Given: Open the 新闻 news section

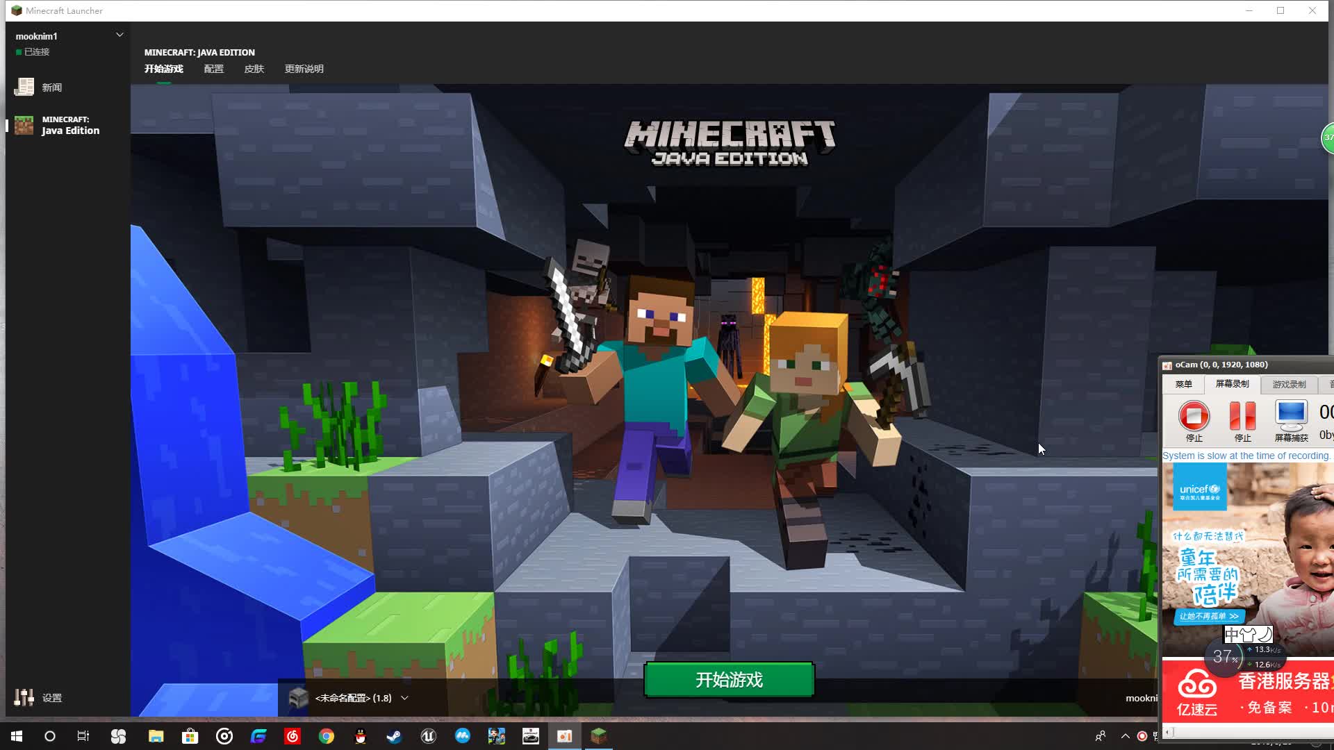Looking at the screenshot, I should [x=51, y=87].
